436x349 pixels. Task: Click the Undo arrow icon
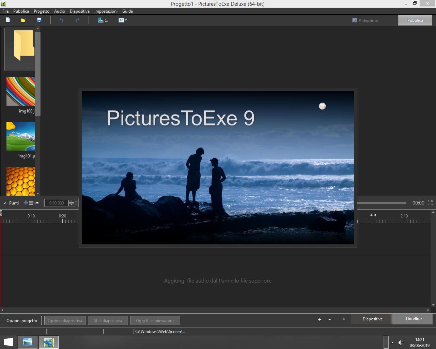[x=61, y=20]
